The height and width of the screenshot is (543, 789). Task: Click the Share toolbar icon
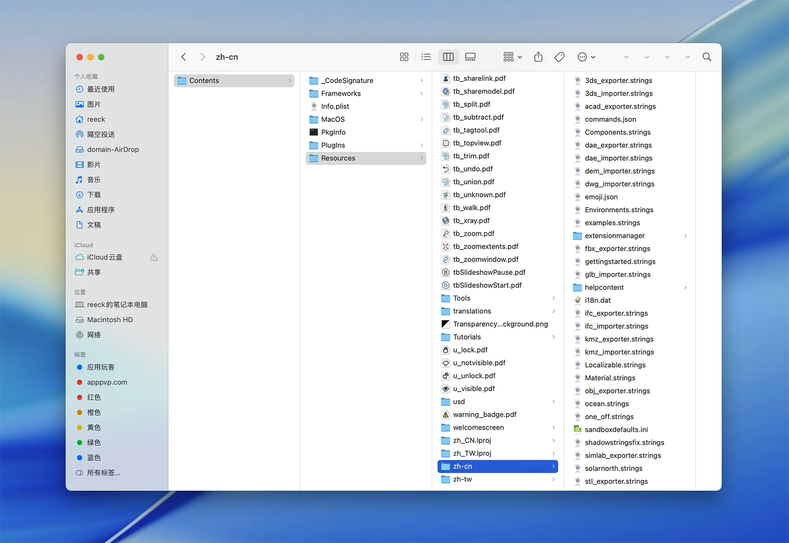point(538,57)
